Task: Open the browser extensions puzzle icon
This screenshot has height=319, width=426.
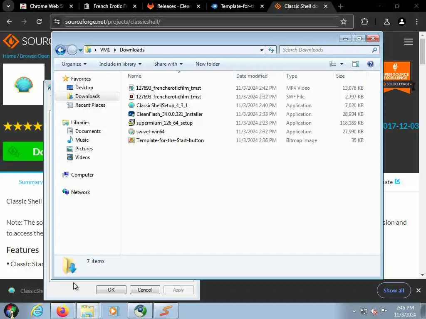Action: coord(364,22)
